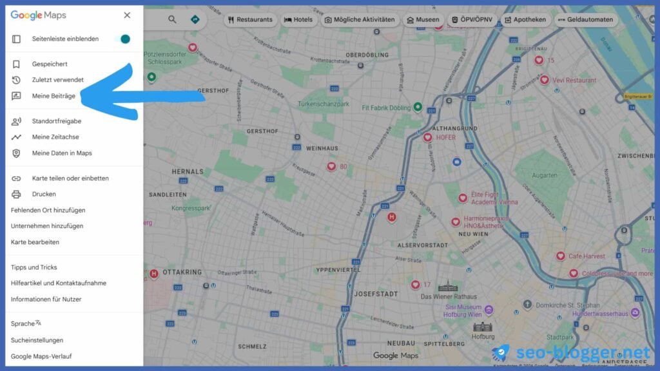Click the Sisi Museum Hofburg Wien marker
The height and width of the screenshot is (371, 660).
click(489, 310)
